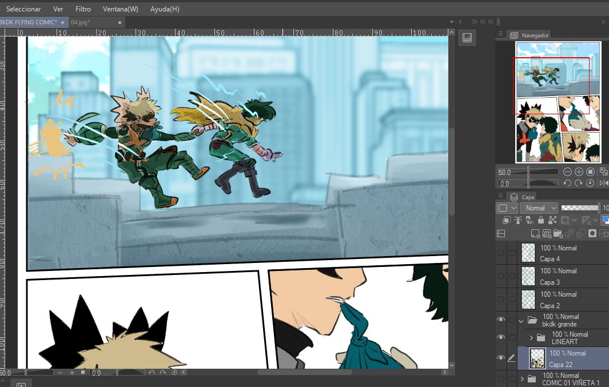Hide the LINEART folder

(x=501, y=337)
